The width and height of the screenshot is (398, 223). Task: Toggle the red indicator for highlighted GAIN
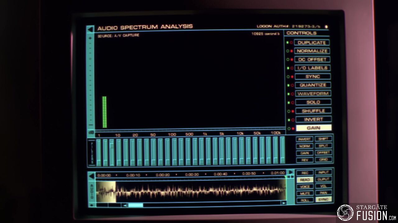coord(293,128)
